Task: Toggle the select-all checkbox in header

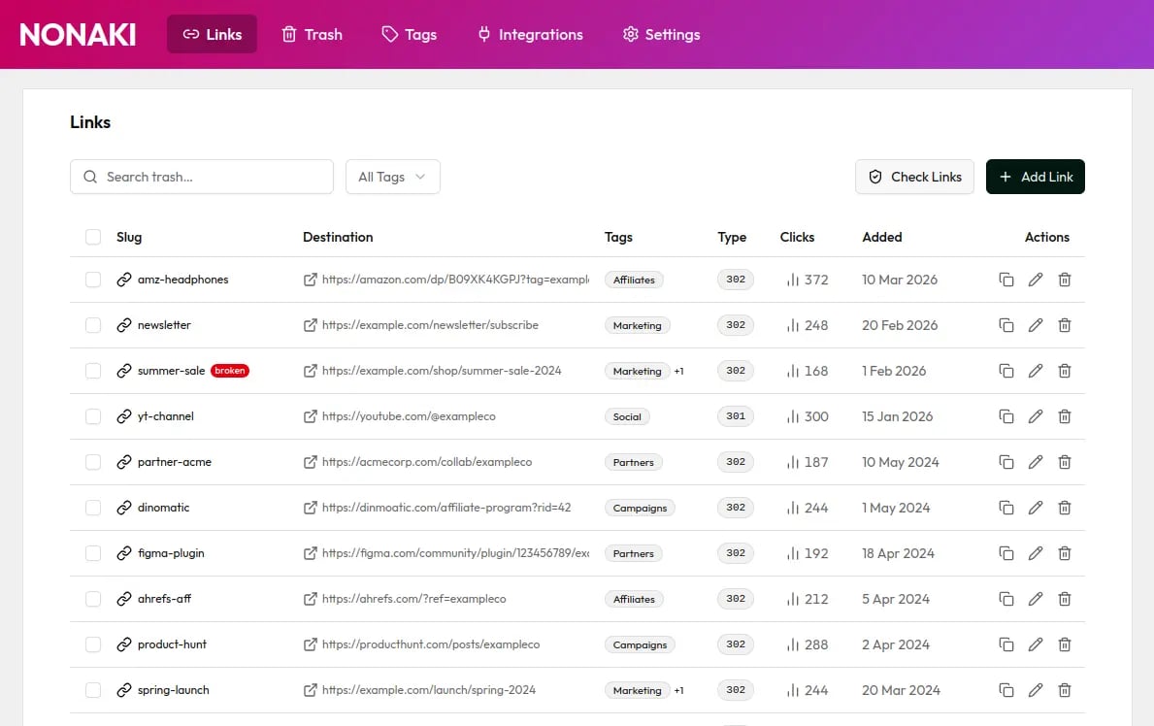Action: pyautogui.click(x=93, y=237)
